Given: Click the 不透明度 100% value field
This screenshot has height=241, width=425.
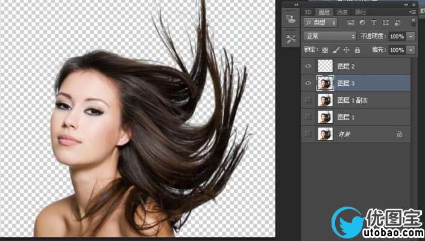Looking at the screenshot, I should (397, 36).
